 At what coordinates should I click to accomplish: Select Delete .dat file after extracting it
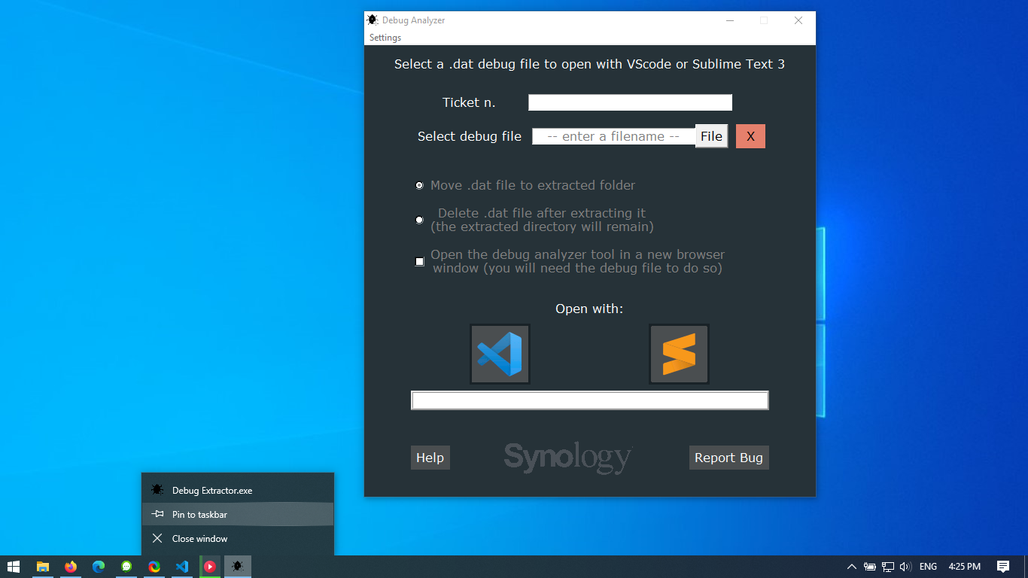(420, 220)
